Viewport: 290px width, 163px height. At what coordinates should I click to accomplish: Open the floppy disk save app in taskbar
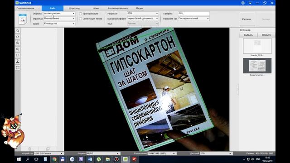coord(63,159)
